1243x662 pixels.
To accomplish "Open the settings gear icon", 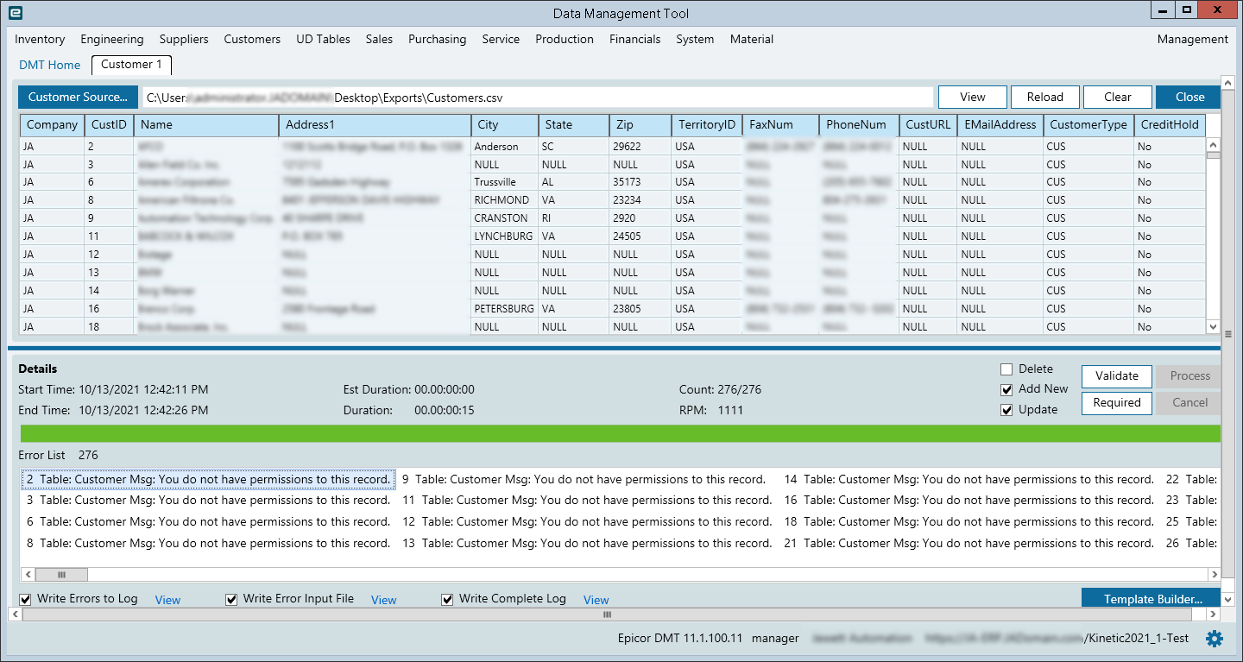I will tap(1215, 639).
